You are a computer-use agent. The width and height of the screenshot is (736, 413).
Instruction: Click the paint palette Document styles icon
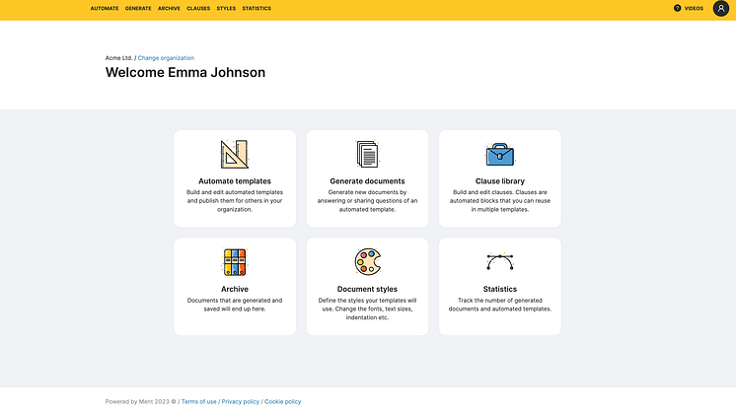click(367, 262)
